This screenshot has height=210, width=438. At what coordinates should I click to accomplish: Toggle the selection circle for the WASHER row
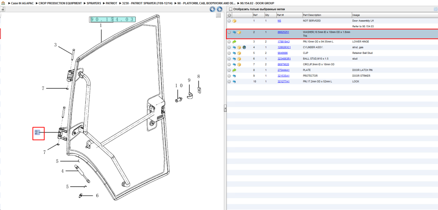click(229, 32)
